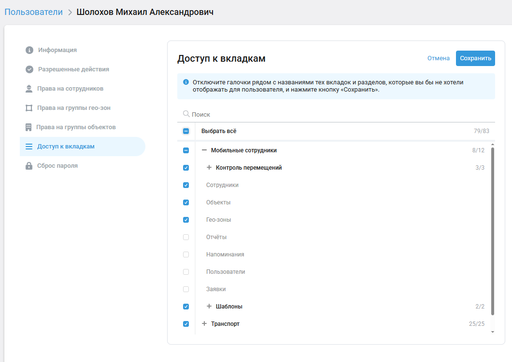The image size is (512, 362).
Task: Click the geo-zone polygon icon in sidebar
Action: pyautogui.click(x=29, y=108)
